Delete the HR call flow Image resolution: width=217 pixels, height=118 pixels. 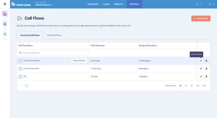click(x=206, y=76)
